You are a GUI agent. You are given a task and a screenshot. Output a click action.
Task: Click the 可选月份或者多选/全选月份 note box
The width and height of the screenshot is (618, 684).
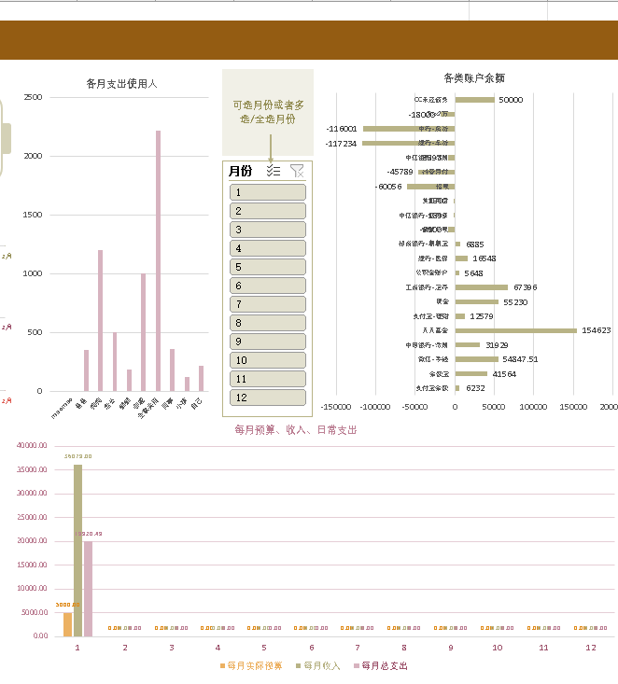click(268, 112)
